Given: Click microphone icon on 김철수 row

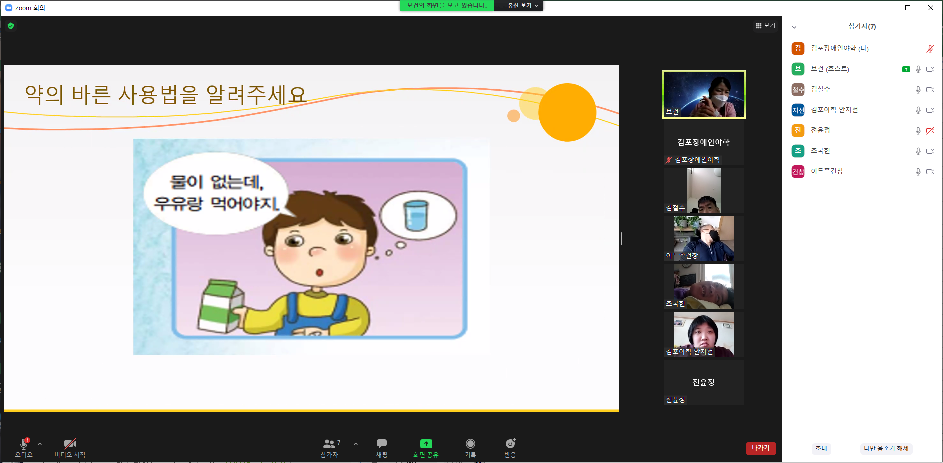Looking at the screenshot, I should [918, 90].
